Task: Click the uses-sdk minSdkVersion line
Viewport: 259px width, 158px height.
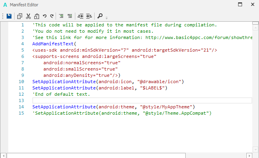Action: tap(125, 50)
